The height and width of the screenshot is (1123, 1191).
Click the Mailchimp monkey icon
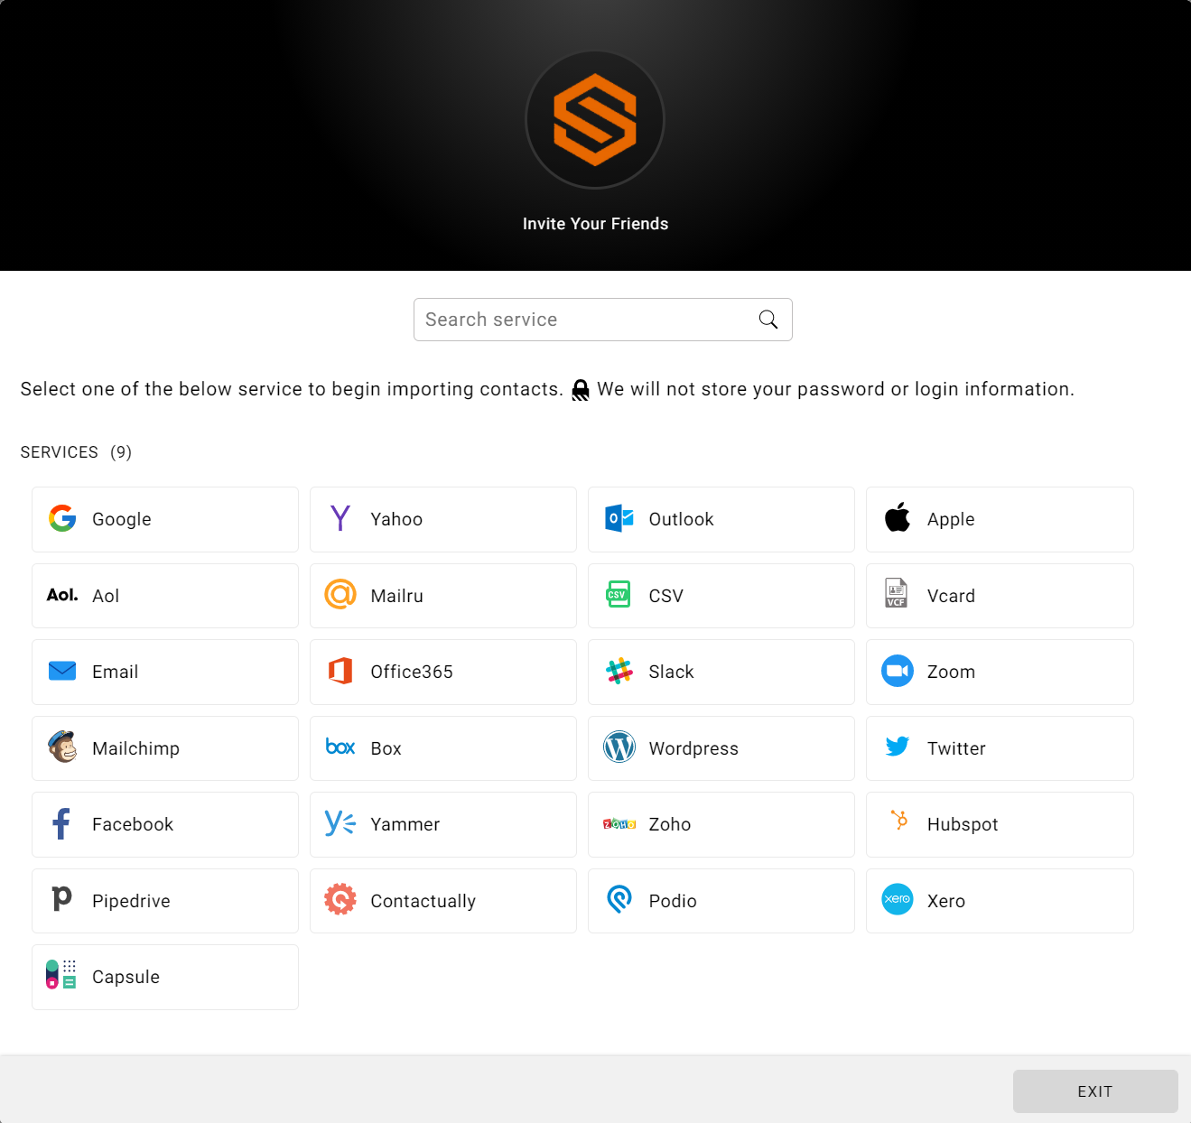(62, 747)
